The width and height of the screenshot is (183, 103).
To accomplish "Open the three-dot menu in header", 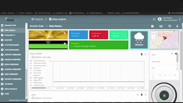I will tap(180, 19).
